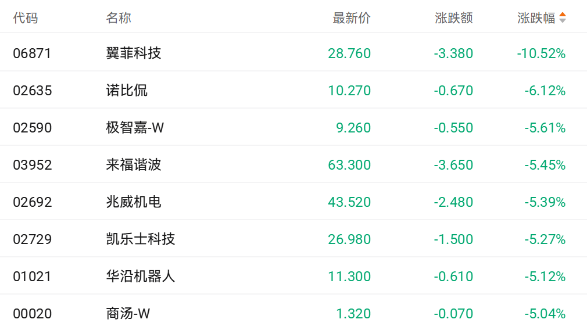Open stock 极智嘉-W row
This screenshot has width=587, height=330.
[x=293, y=128]
